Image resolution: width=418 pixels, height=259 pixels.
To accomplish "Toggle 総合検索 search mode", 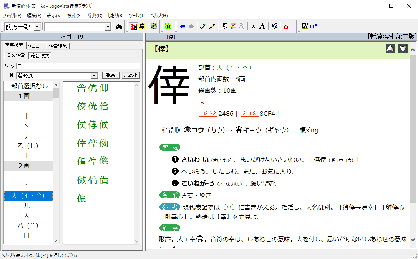I will coord(40,56).
